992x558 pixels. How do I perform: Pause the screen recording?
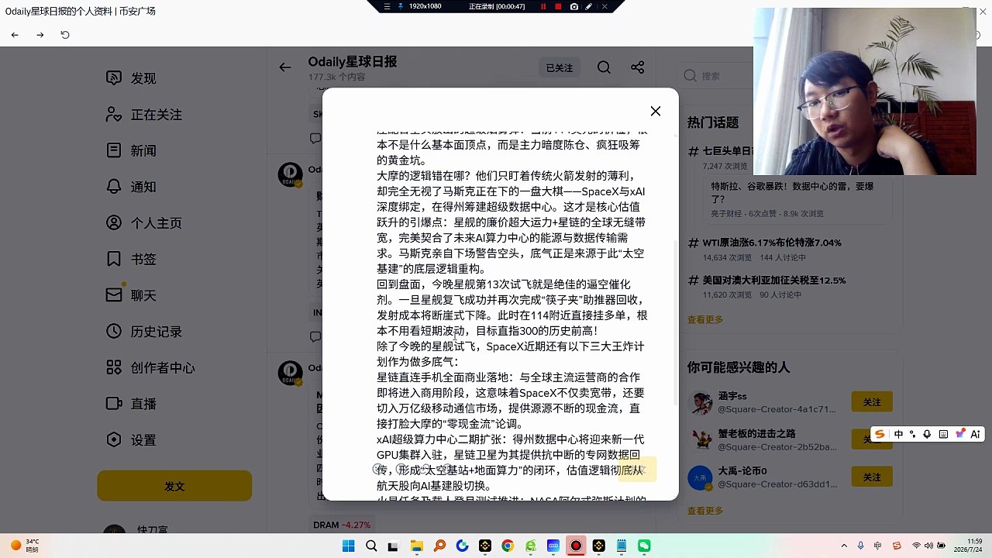coord(543,6)
